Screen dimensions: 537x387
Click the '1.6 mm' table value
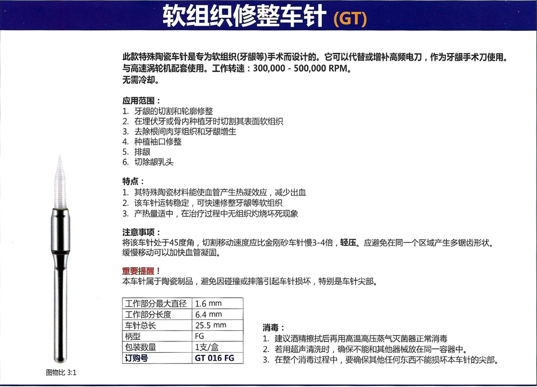click(x=208, y=303)
